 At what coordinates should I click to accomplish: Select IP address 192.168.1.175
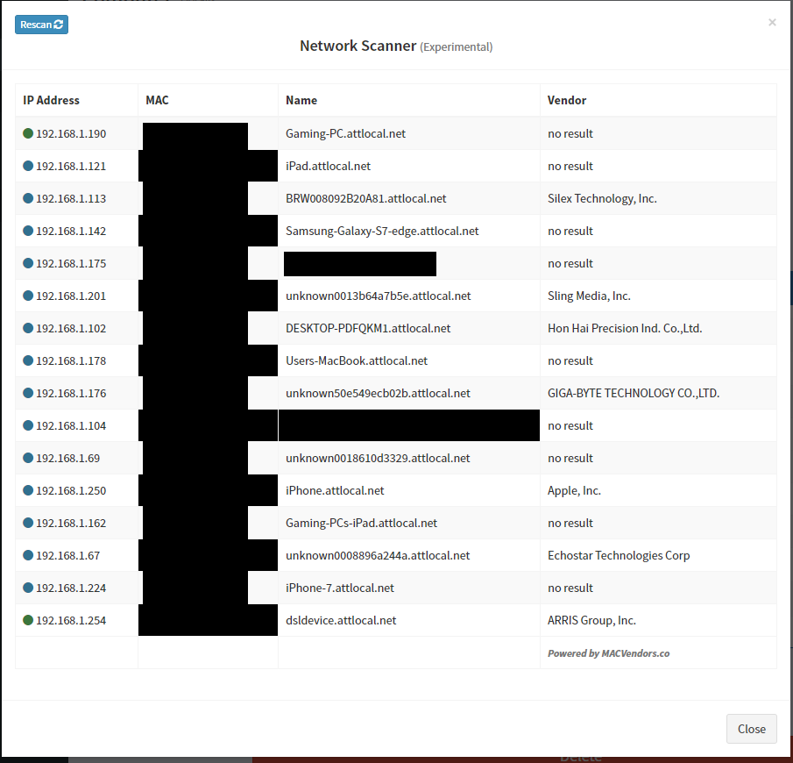tap(71, 263)
